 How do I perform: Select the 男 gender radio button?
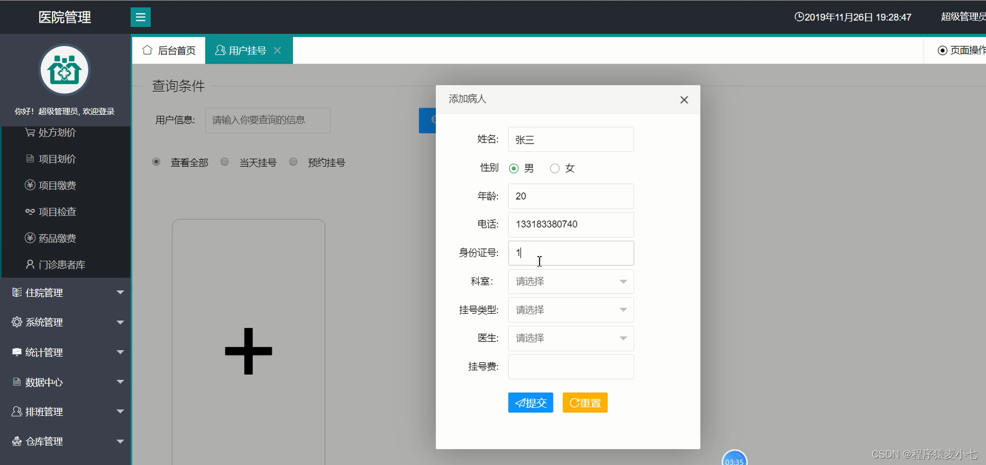(514, 168)
